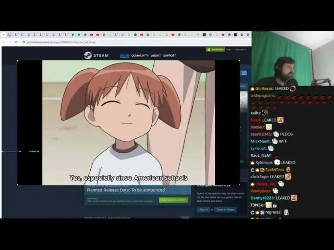Open the COMMUNITY menu on Steam
This screenshot has height=250, width=334.
[140, 56]
